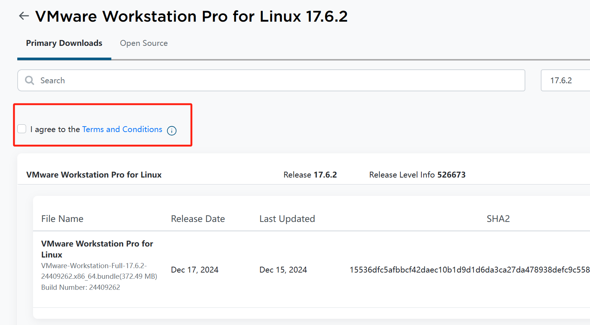Viewport: 590px width, 325px height.
Task: Go back using the left arrow icon
Action: (24, 16)
